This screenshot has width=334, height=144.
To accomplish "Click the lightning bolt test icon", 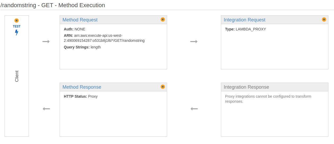I will (x=17, y=33).
